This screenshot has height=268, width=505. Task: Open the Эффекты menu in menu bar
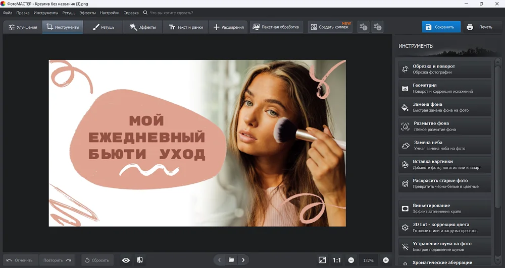click(87, 13)
